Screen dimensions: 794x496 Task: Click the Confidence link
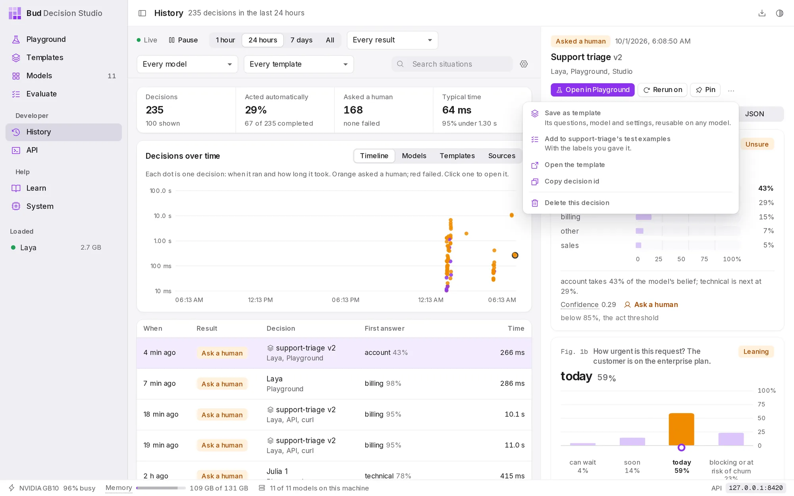[x=579, y=305]
